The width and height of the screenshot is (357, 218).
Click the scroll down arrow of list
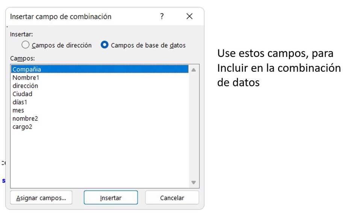(x=194, y=182)
